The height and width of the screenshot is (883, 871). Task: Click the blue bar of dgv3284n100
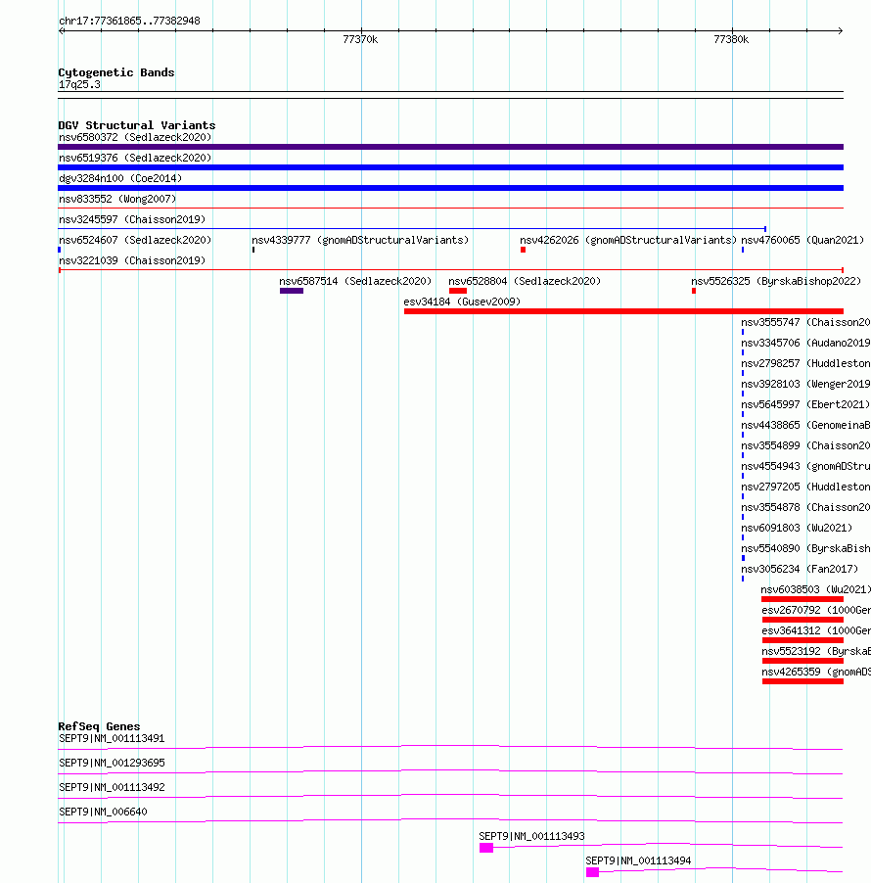pos(450,188)
